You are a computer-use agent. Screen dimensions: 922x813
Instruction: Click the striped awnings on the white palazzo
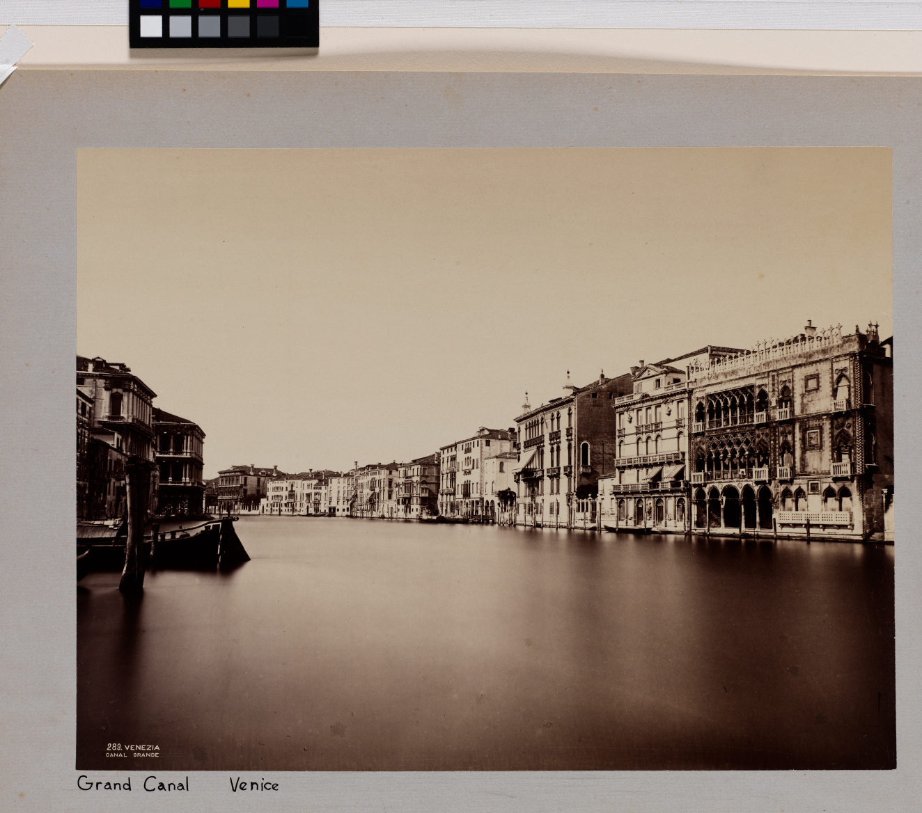tap(663, 473)
